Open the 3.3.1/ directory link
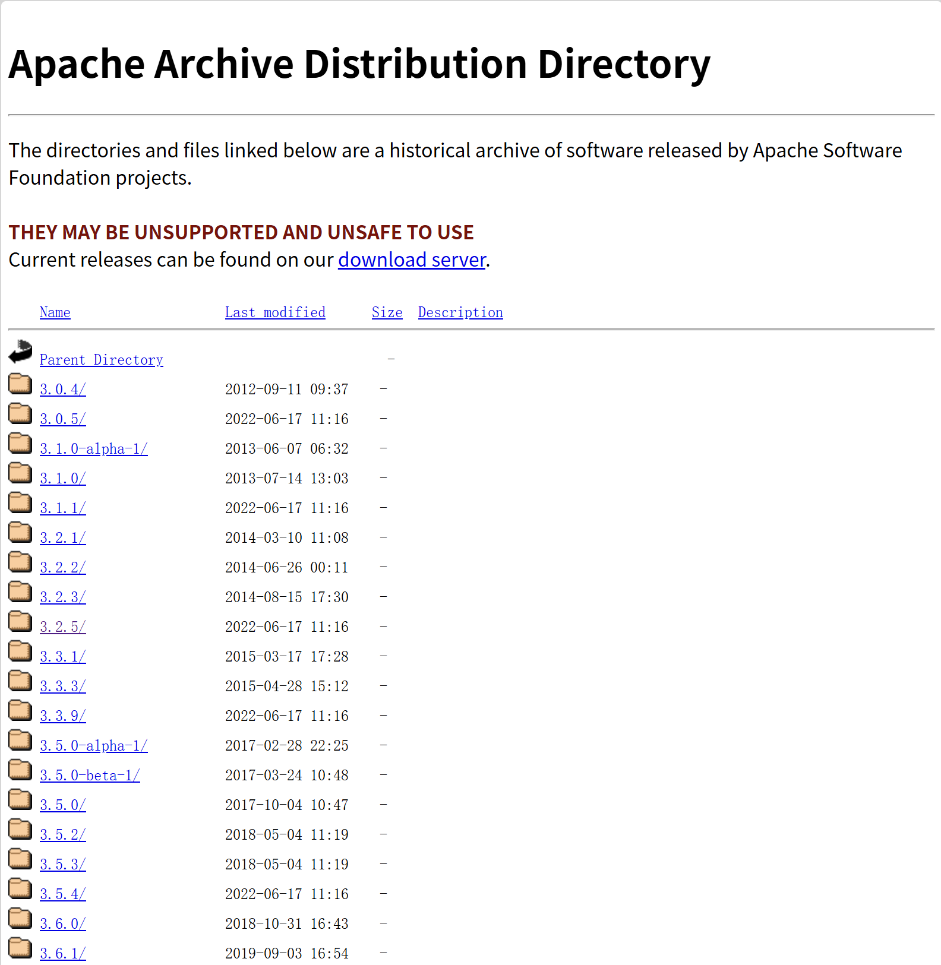Image resolution: width=941 pixels, height=965 pixels. click(63, 657)
